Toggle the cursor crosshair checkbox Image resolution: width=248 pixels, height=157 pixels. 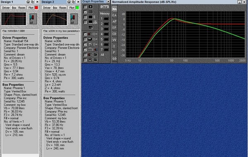pyautogui.click(x=85, y=7)
